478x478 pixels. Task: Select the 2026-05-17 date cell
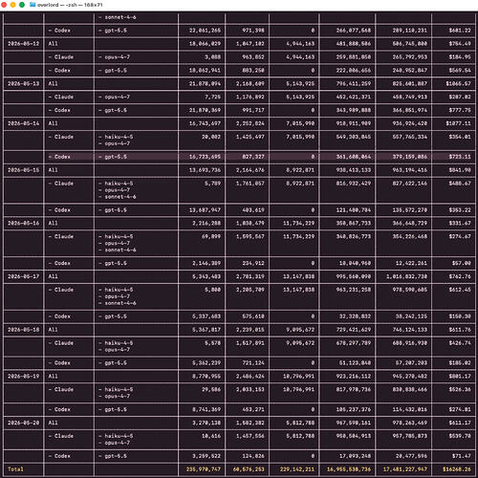(x=24, y=276)
